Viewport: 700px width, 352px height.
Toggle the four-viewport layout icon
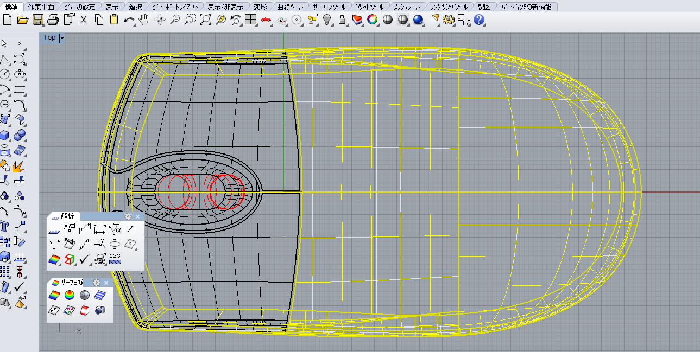coord(250,20)
